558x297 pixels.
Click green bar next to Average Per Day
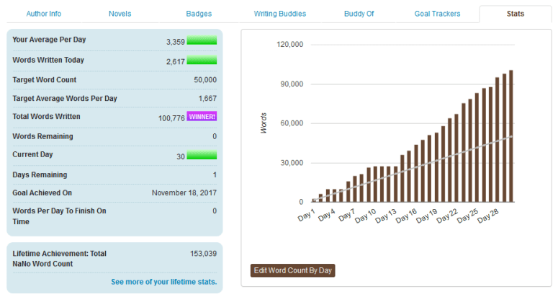click(x=202, y=41)
